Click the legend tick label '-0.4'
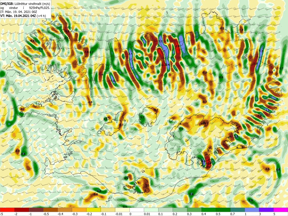288x216 pixels. point(60,214)
